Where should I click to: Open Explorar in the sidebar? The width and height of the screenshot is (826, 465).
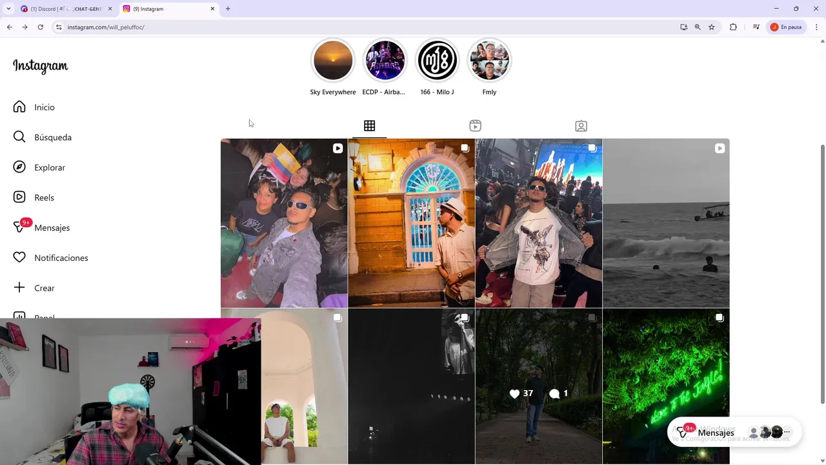[x=39, y=167]
